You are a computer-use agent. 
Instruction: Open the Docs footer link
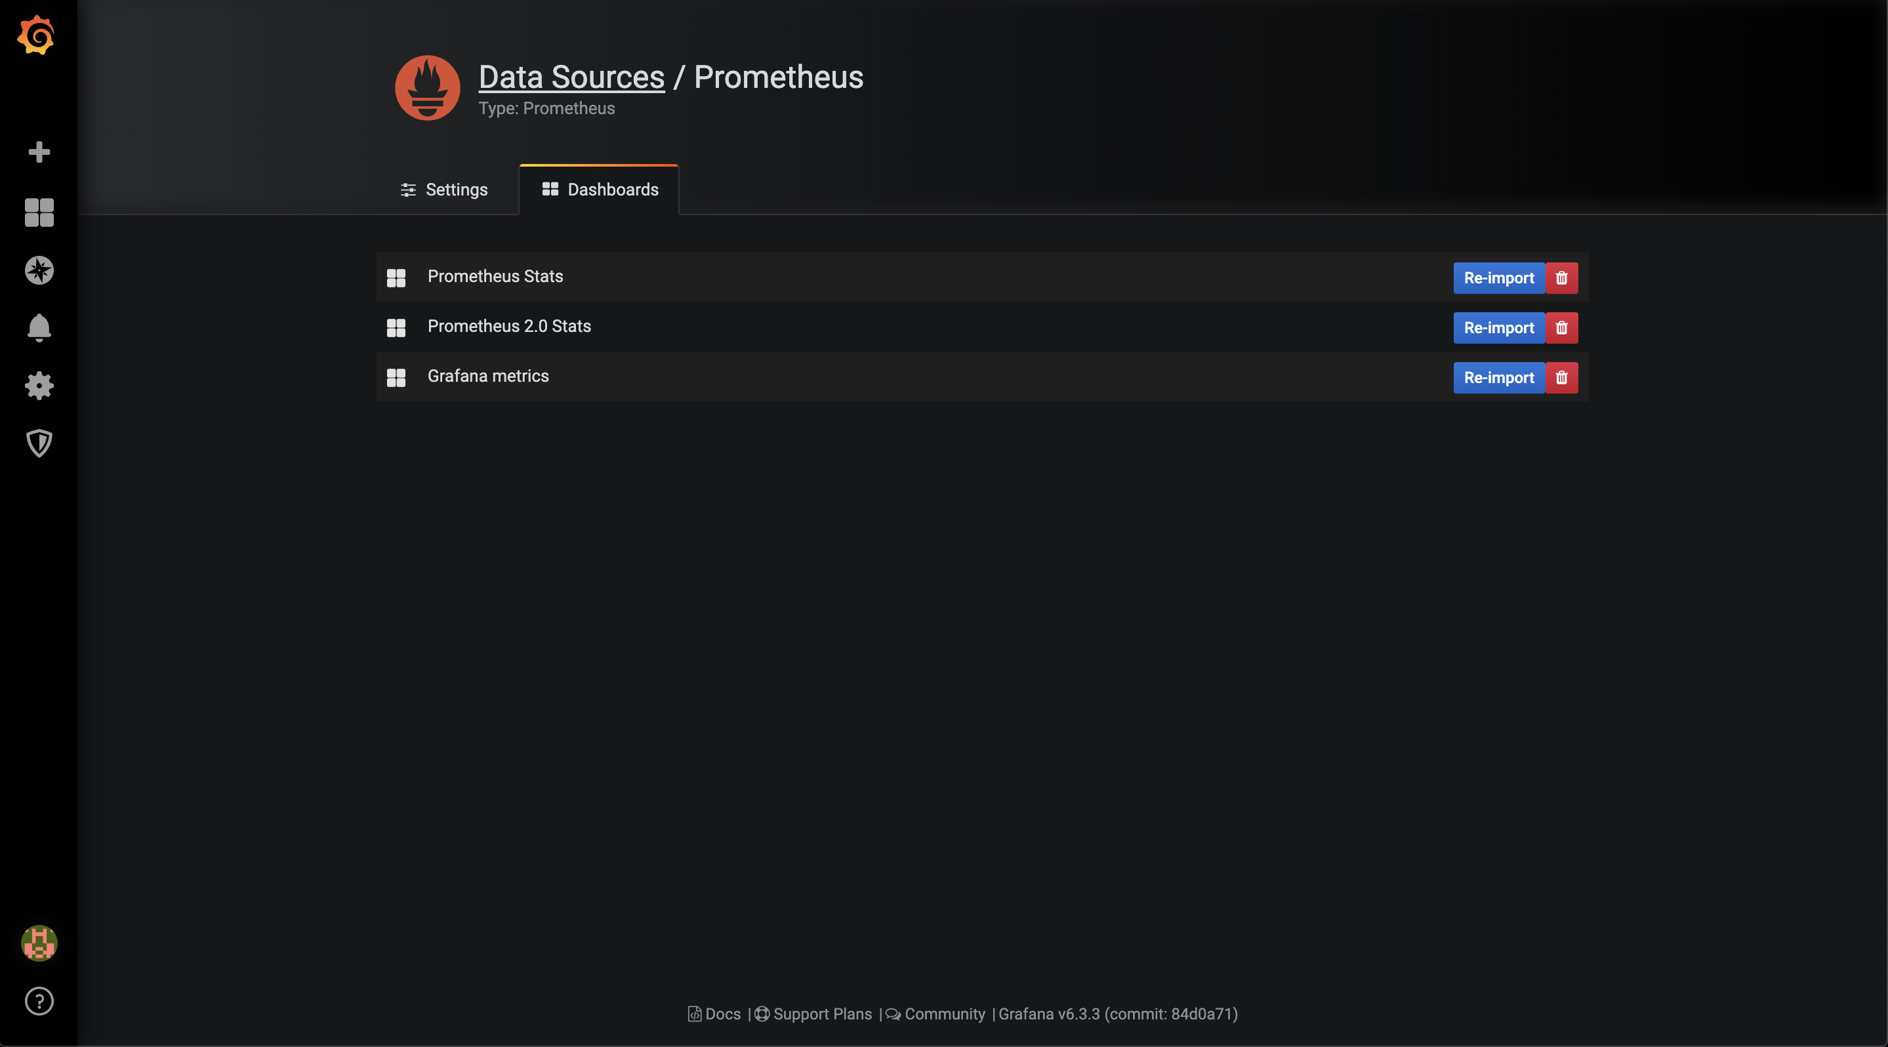pyautogui.click(x=714, y=1014)
